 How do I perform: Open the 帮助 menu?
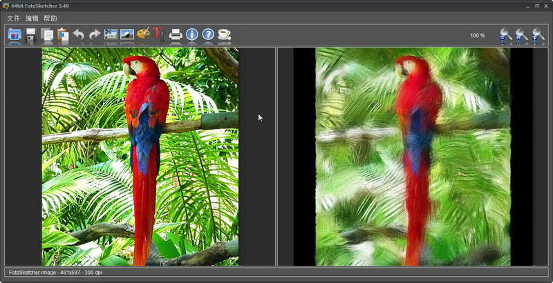(50, 18)
